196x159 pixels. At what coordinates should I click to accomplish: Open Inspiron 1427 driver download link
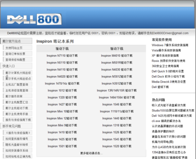pyautogui.click(x=62, y=104)
